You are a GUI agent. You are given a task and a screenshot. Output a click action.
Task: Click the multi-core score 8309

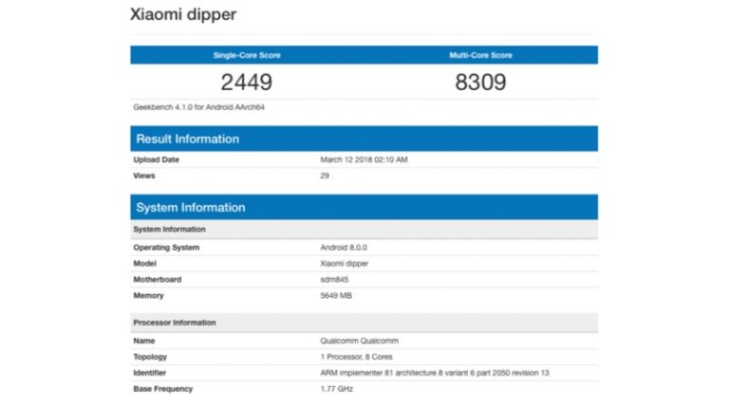point(480,82)
